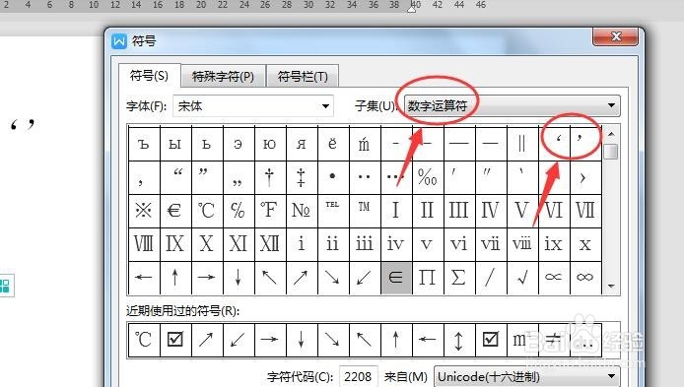
Task: Choose the per mille ‰ symbol
Action: coord(427,177)
